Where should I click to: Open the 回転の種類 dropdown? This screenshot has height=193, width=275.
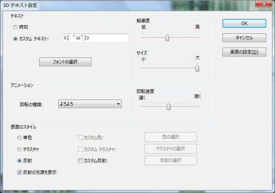pyautogui.click(x=90, y=104)
